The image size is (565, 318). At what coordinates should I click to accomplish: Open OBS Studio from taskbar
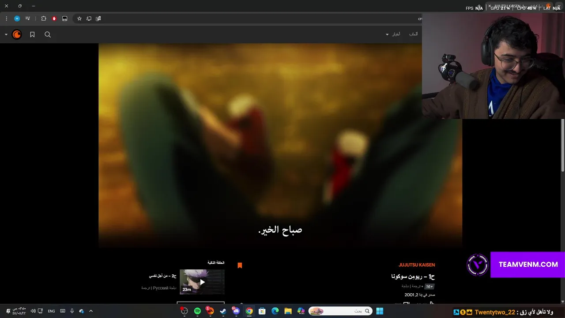pos(185,311)
